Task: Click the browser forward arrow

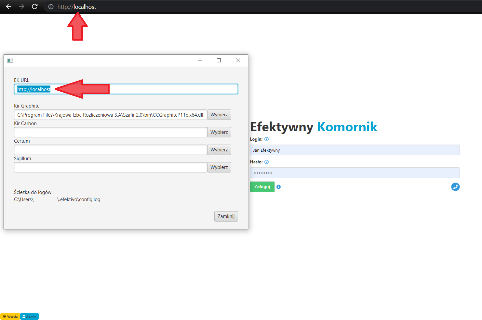Action: pos(21,6)
